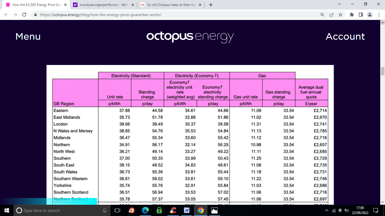Open Word from the taskbar
385x216 pixels.
[187, 210]
